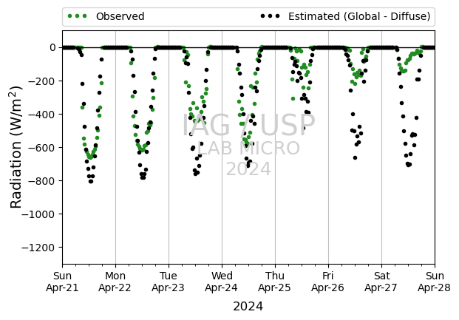Click the y-axis tick label '−200'
Screen dimensions: 459x320
click(x=42, y=81)
